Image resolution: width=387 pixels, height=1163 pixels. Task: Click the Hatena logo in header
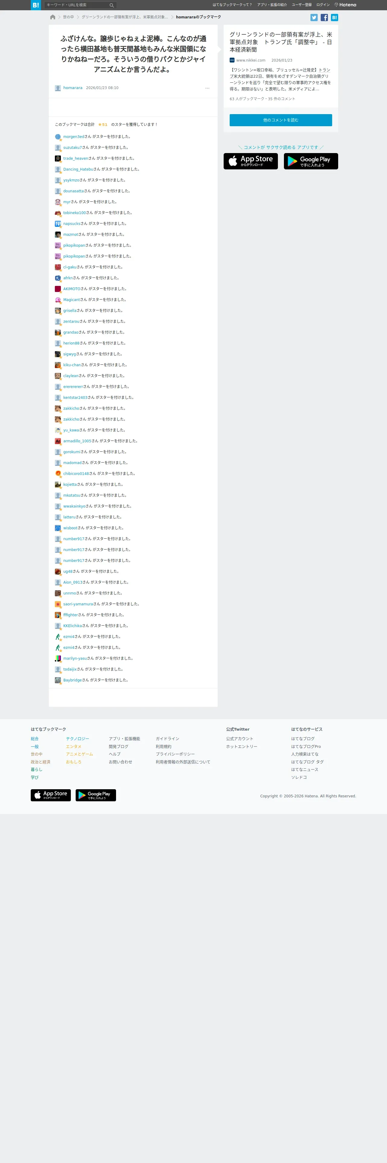coord(345,5)
